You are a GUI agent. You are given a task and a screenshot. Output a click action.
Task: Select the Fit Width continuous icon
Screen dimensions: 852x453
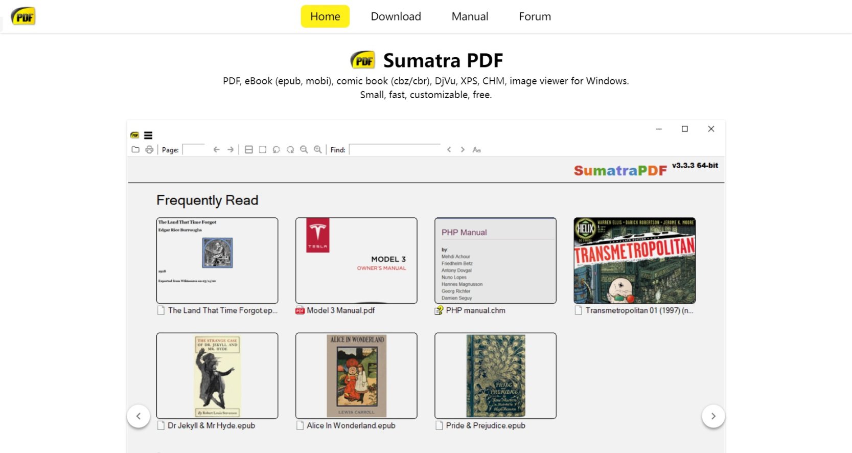pos(249,150)
